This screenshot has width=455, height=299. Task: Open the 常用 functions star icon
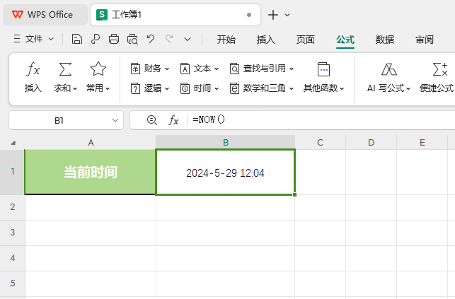coord(98,69)
